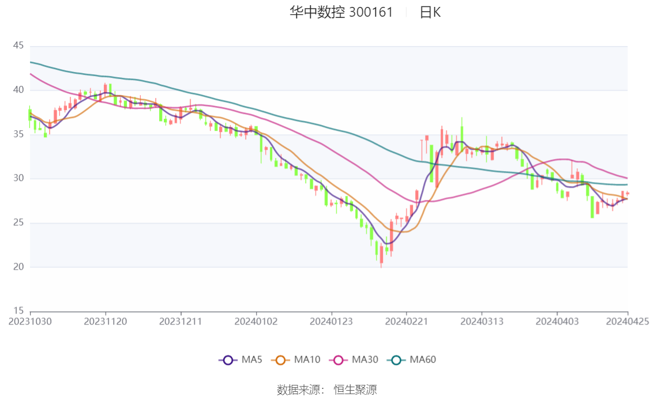This screenshot has height=397, width=654.
Task: Select the 20240102 date axis label
Action: click(256, 322)
